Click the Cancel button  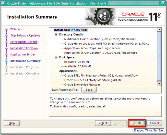pyautogui.click(x=154, y=123)
